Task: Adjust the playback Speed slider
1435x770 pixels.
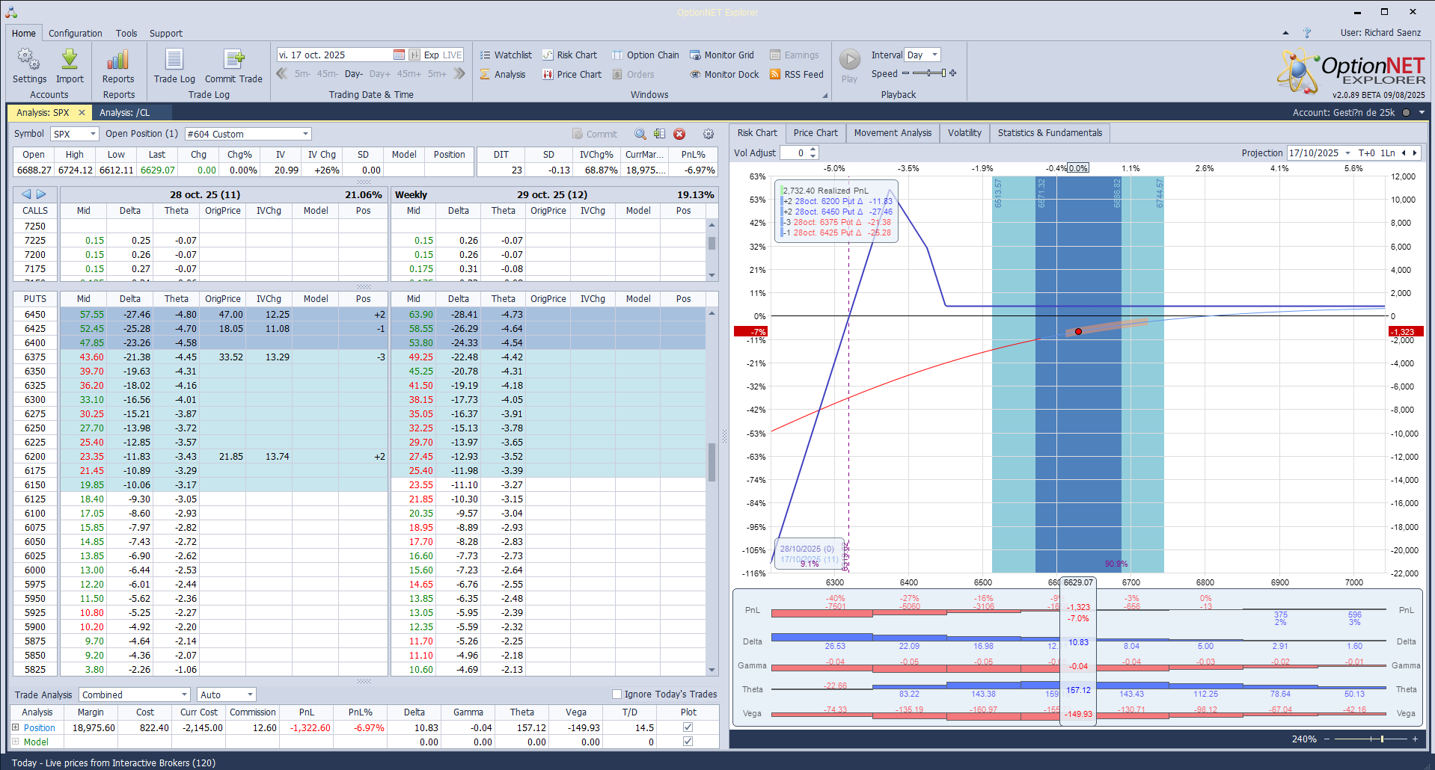Action: pos(928,73)
